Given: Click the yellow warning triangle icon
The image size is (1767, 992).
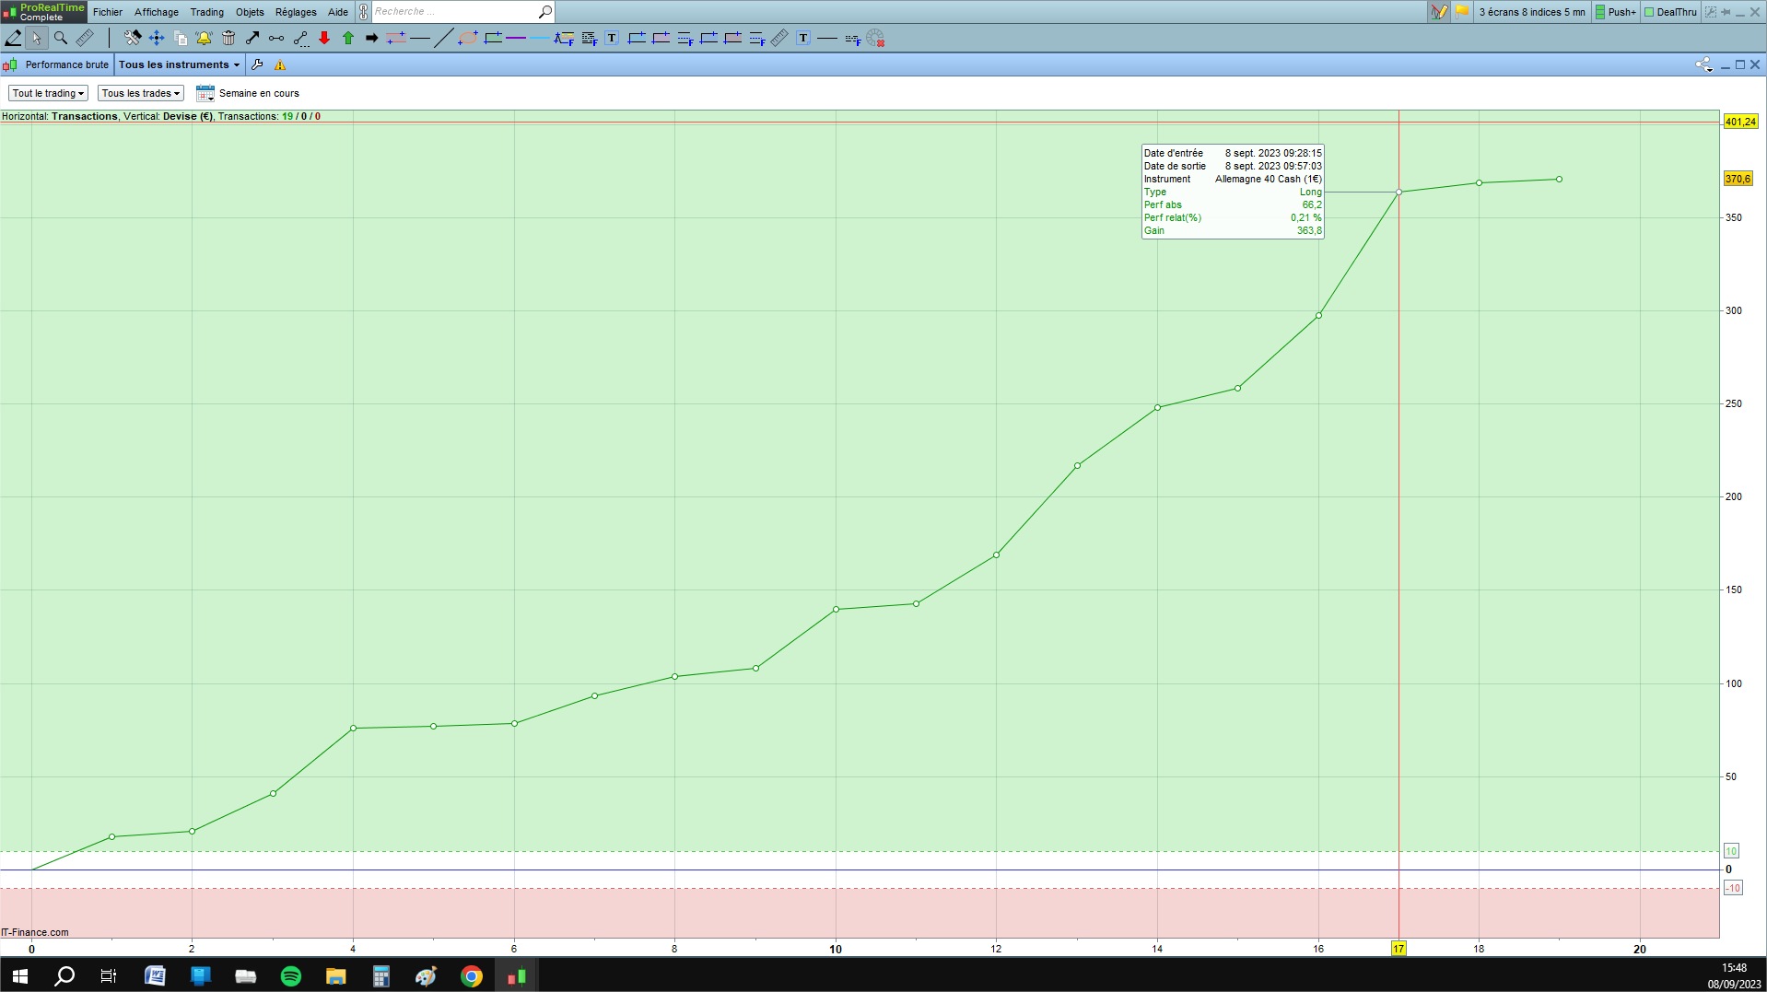Looking at the screenshot, I should click(280, 64).
